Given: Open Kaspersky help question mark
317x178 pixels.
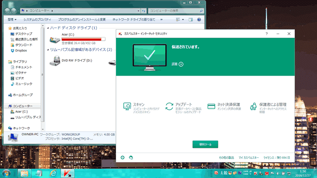Looking at the screenshot, I should click(266, 34).
